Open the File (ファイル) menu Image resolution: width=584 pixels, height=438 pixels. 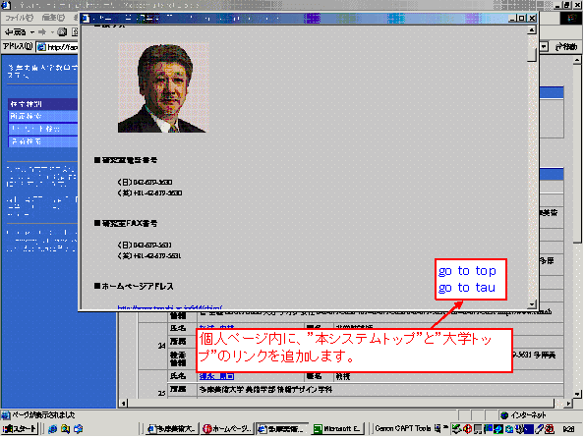[19, 18]
